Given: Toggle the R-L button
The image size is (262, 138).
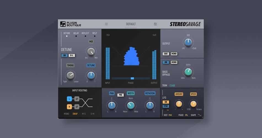Looking at the screenshot, I should pos(72,55).
